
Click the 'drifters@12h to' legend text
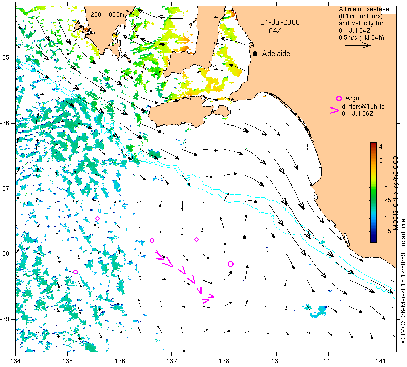click(x=363, y=107)
